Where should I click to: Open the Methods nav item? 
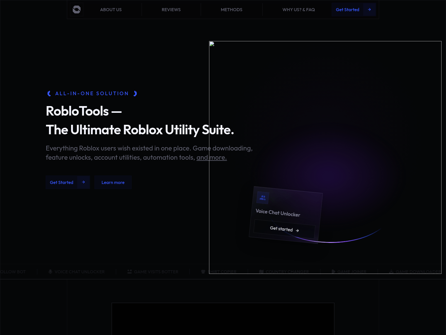pos(231,9)
